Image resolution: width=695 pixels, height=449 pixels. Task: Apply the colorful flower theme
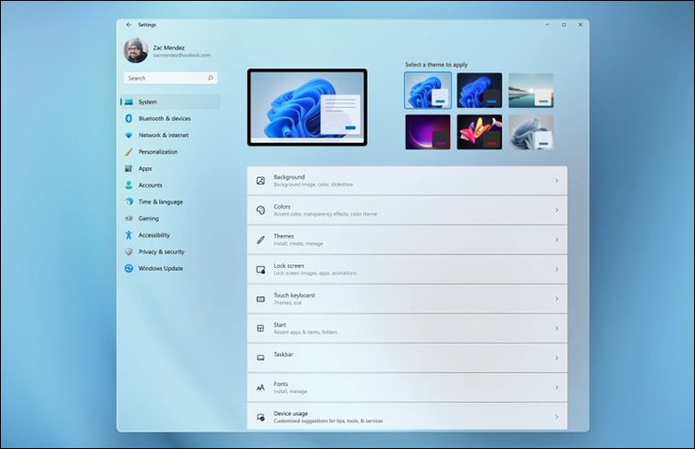pyautogui.click(x=479, y=132)
